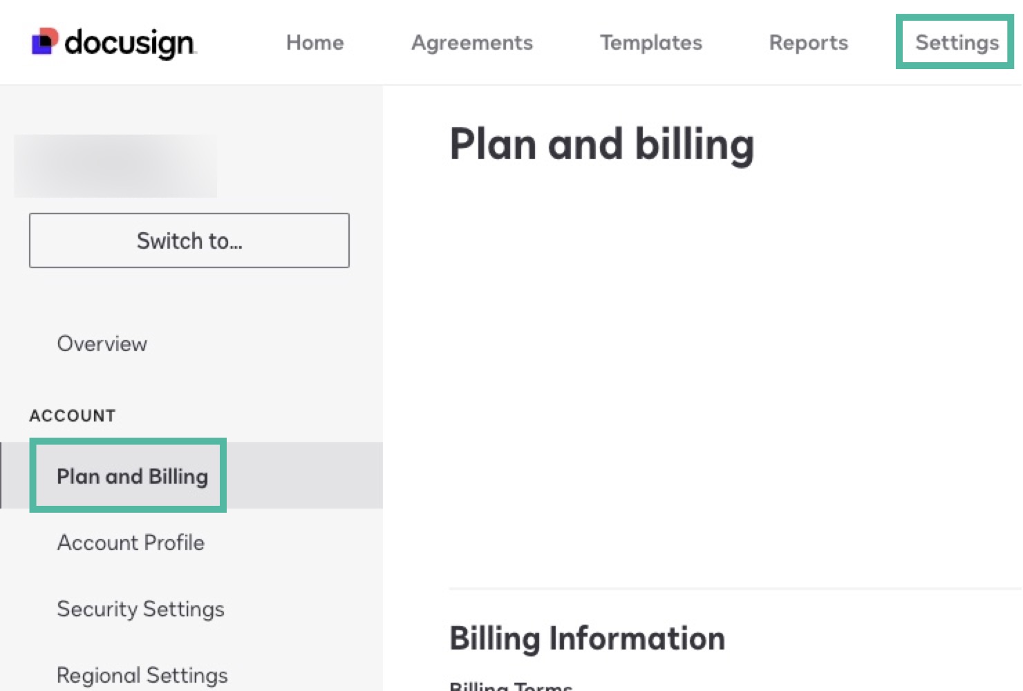This screenshot has width=1023, height=691.
Task: Click the Billing Information section heading
Action: 588,638
